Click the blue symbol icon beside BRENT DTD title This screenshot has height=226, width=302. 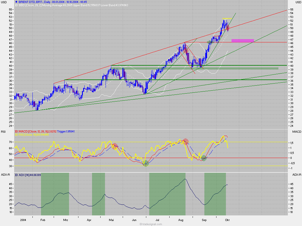click(x=17, y=2)
